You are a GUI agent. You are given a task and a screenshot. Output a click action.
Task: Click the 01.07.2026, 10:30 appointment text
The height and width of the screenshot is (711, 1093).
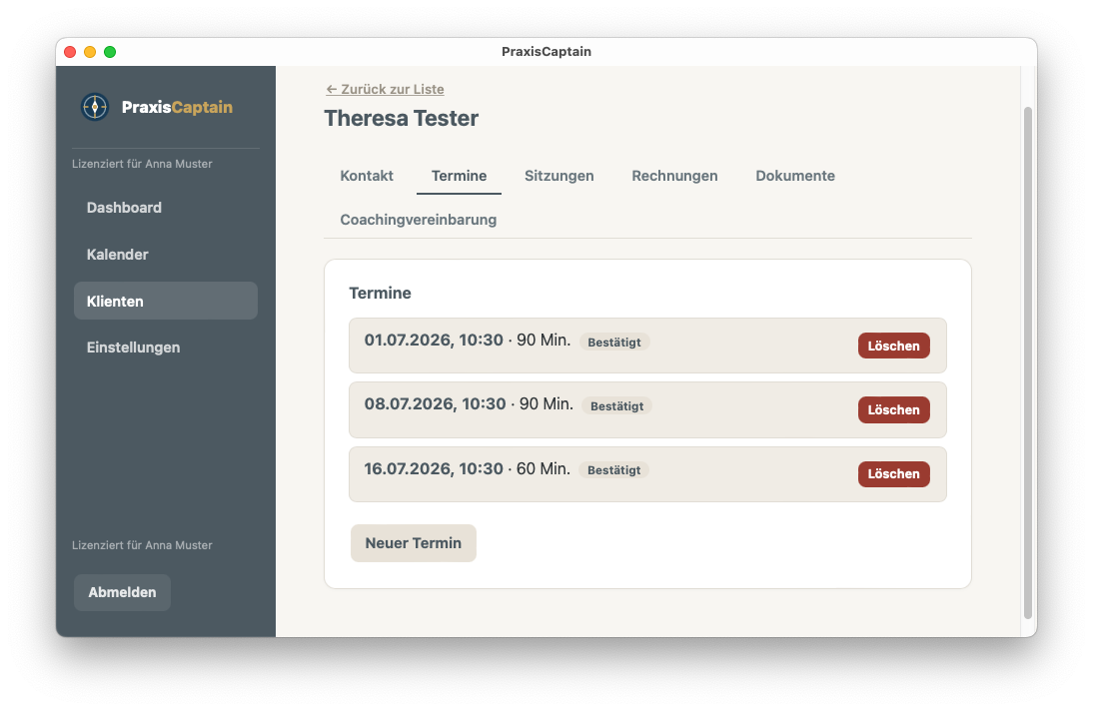[x=434, y=341]
